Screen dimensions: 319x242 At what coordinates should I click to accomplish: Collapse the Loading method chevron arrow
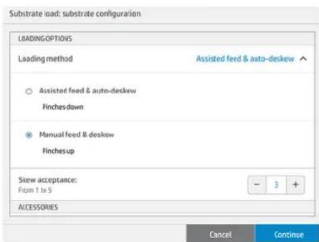point(303,59)
